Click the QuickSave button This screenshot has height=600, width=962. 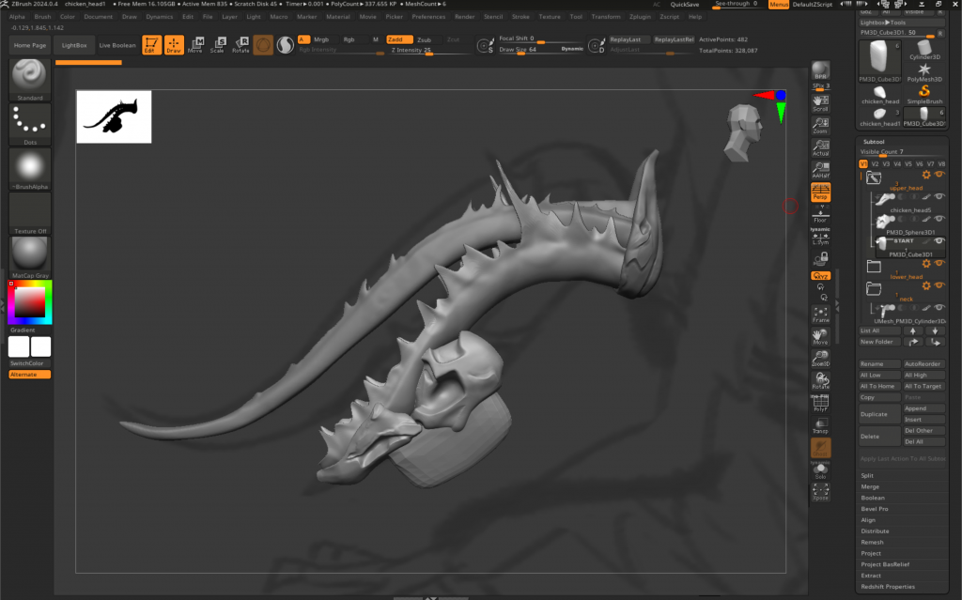click(685, 5)
